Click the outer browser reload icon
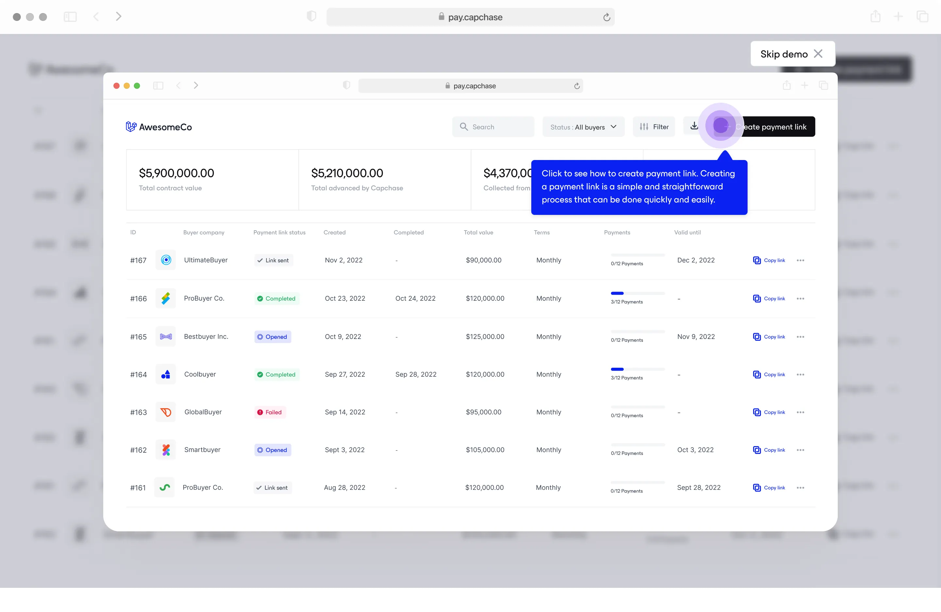 (x=606, y=17)
